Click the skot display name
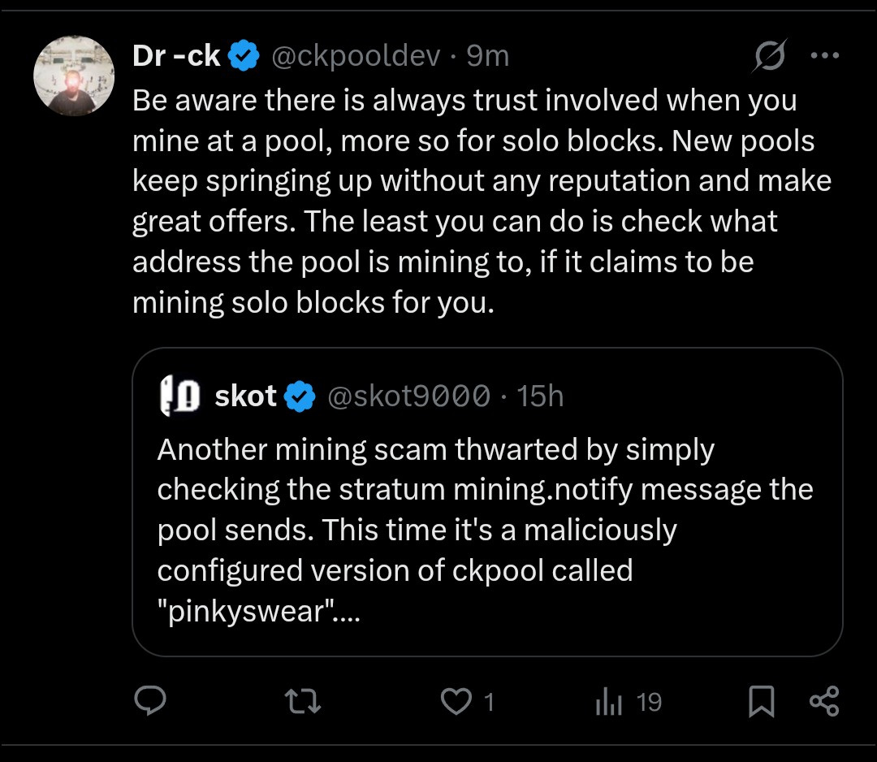Screen dimensions: 877x762 [x=245, y=396]
